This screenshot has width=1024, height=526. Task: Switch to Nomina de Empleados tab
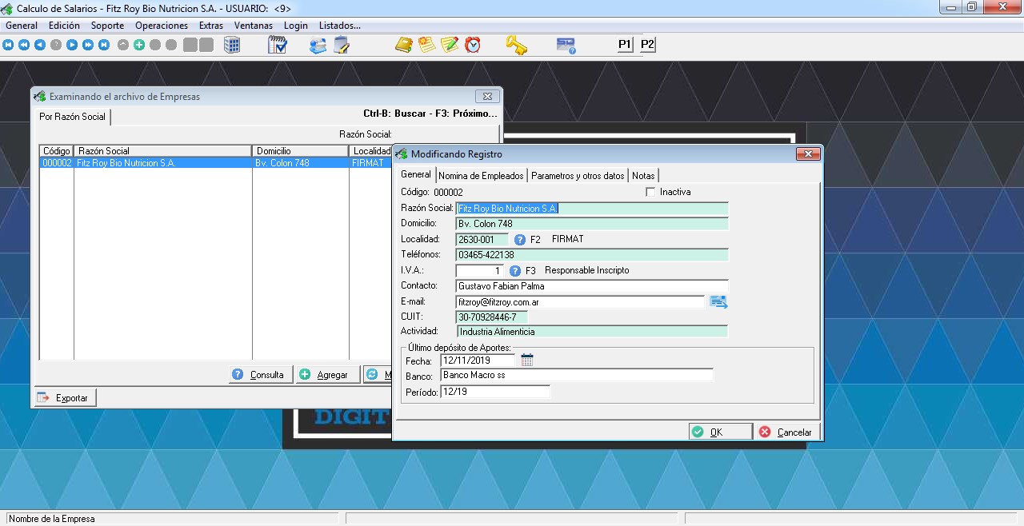[x=481, y=176]
